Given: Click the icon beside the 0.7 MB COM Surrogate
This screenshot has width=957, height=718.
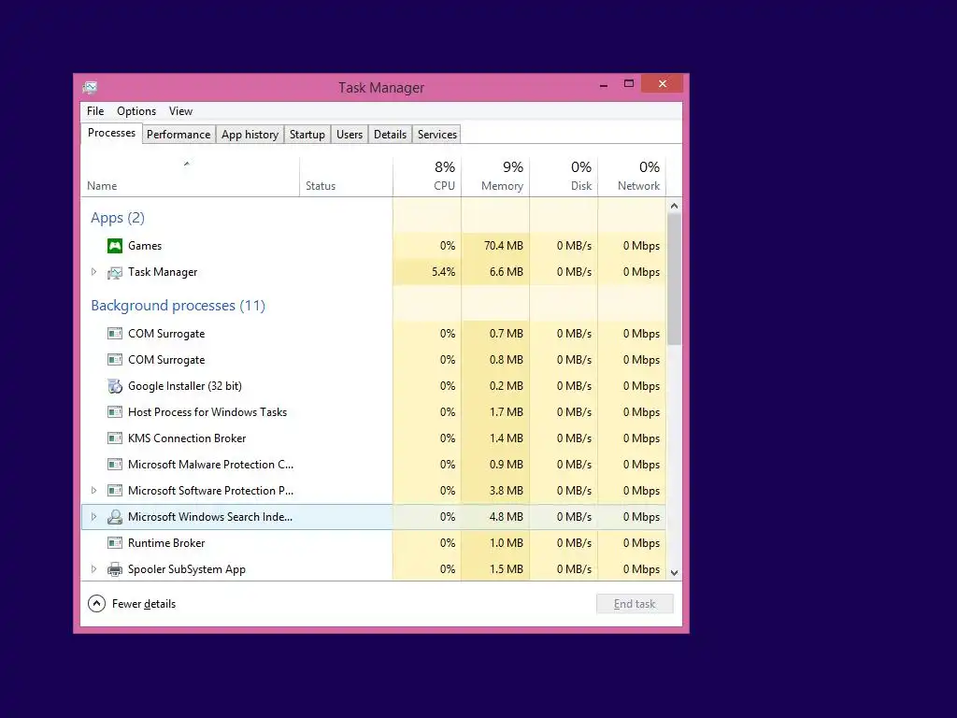Looking at the screenshot, I should pyautogui.click(x=115, y=334).
